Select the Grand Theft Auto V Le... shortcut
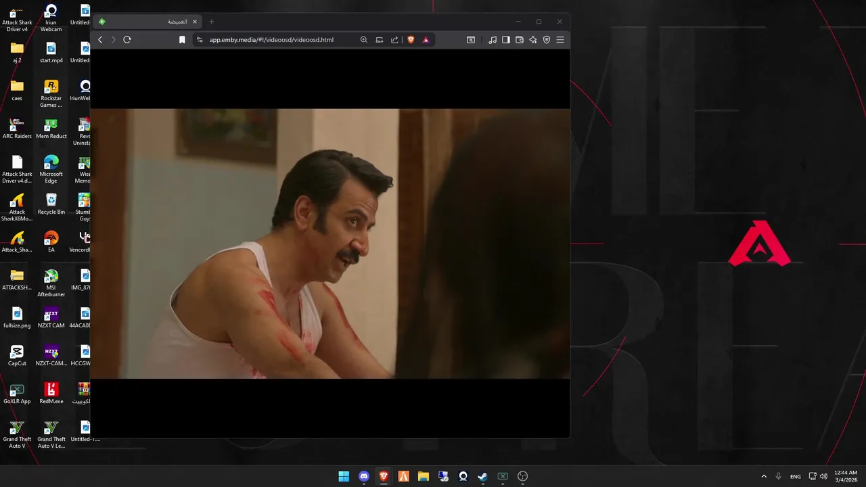The height and width of the screenshot is (487, 866). pos(51,435)
